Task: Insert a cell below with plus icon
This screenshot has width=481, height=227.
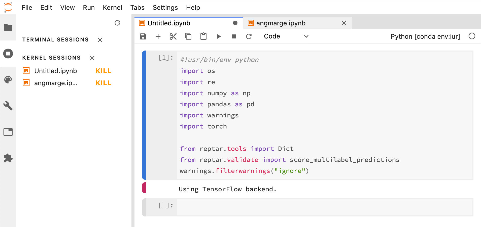Action: click(158, 36)
